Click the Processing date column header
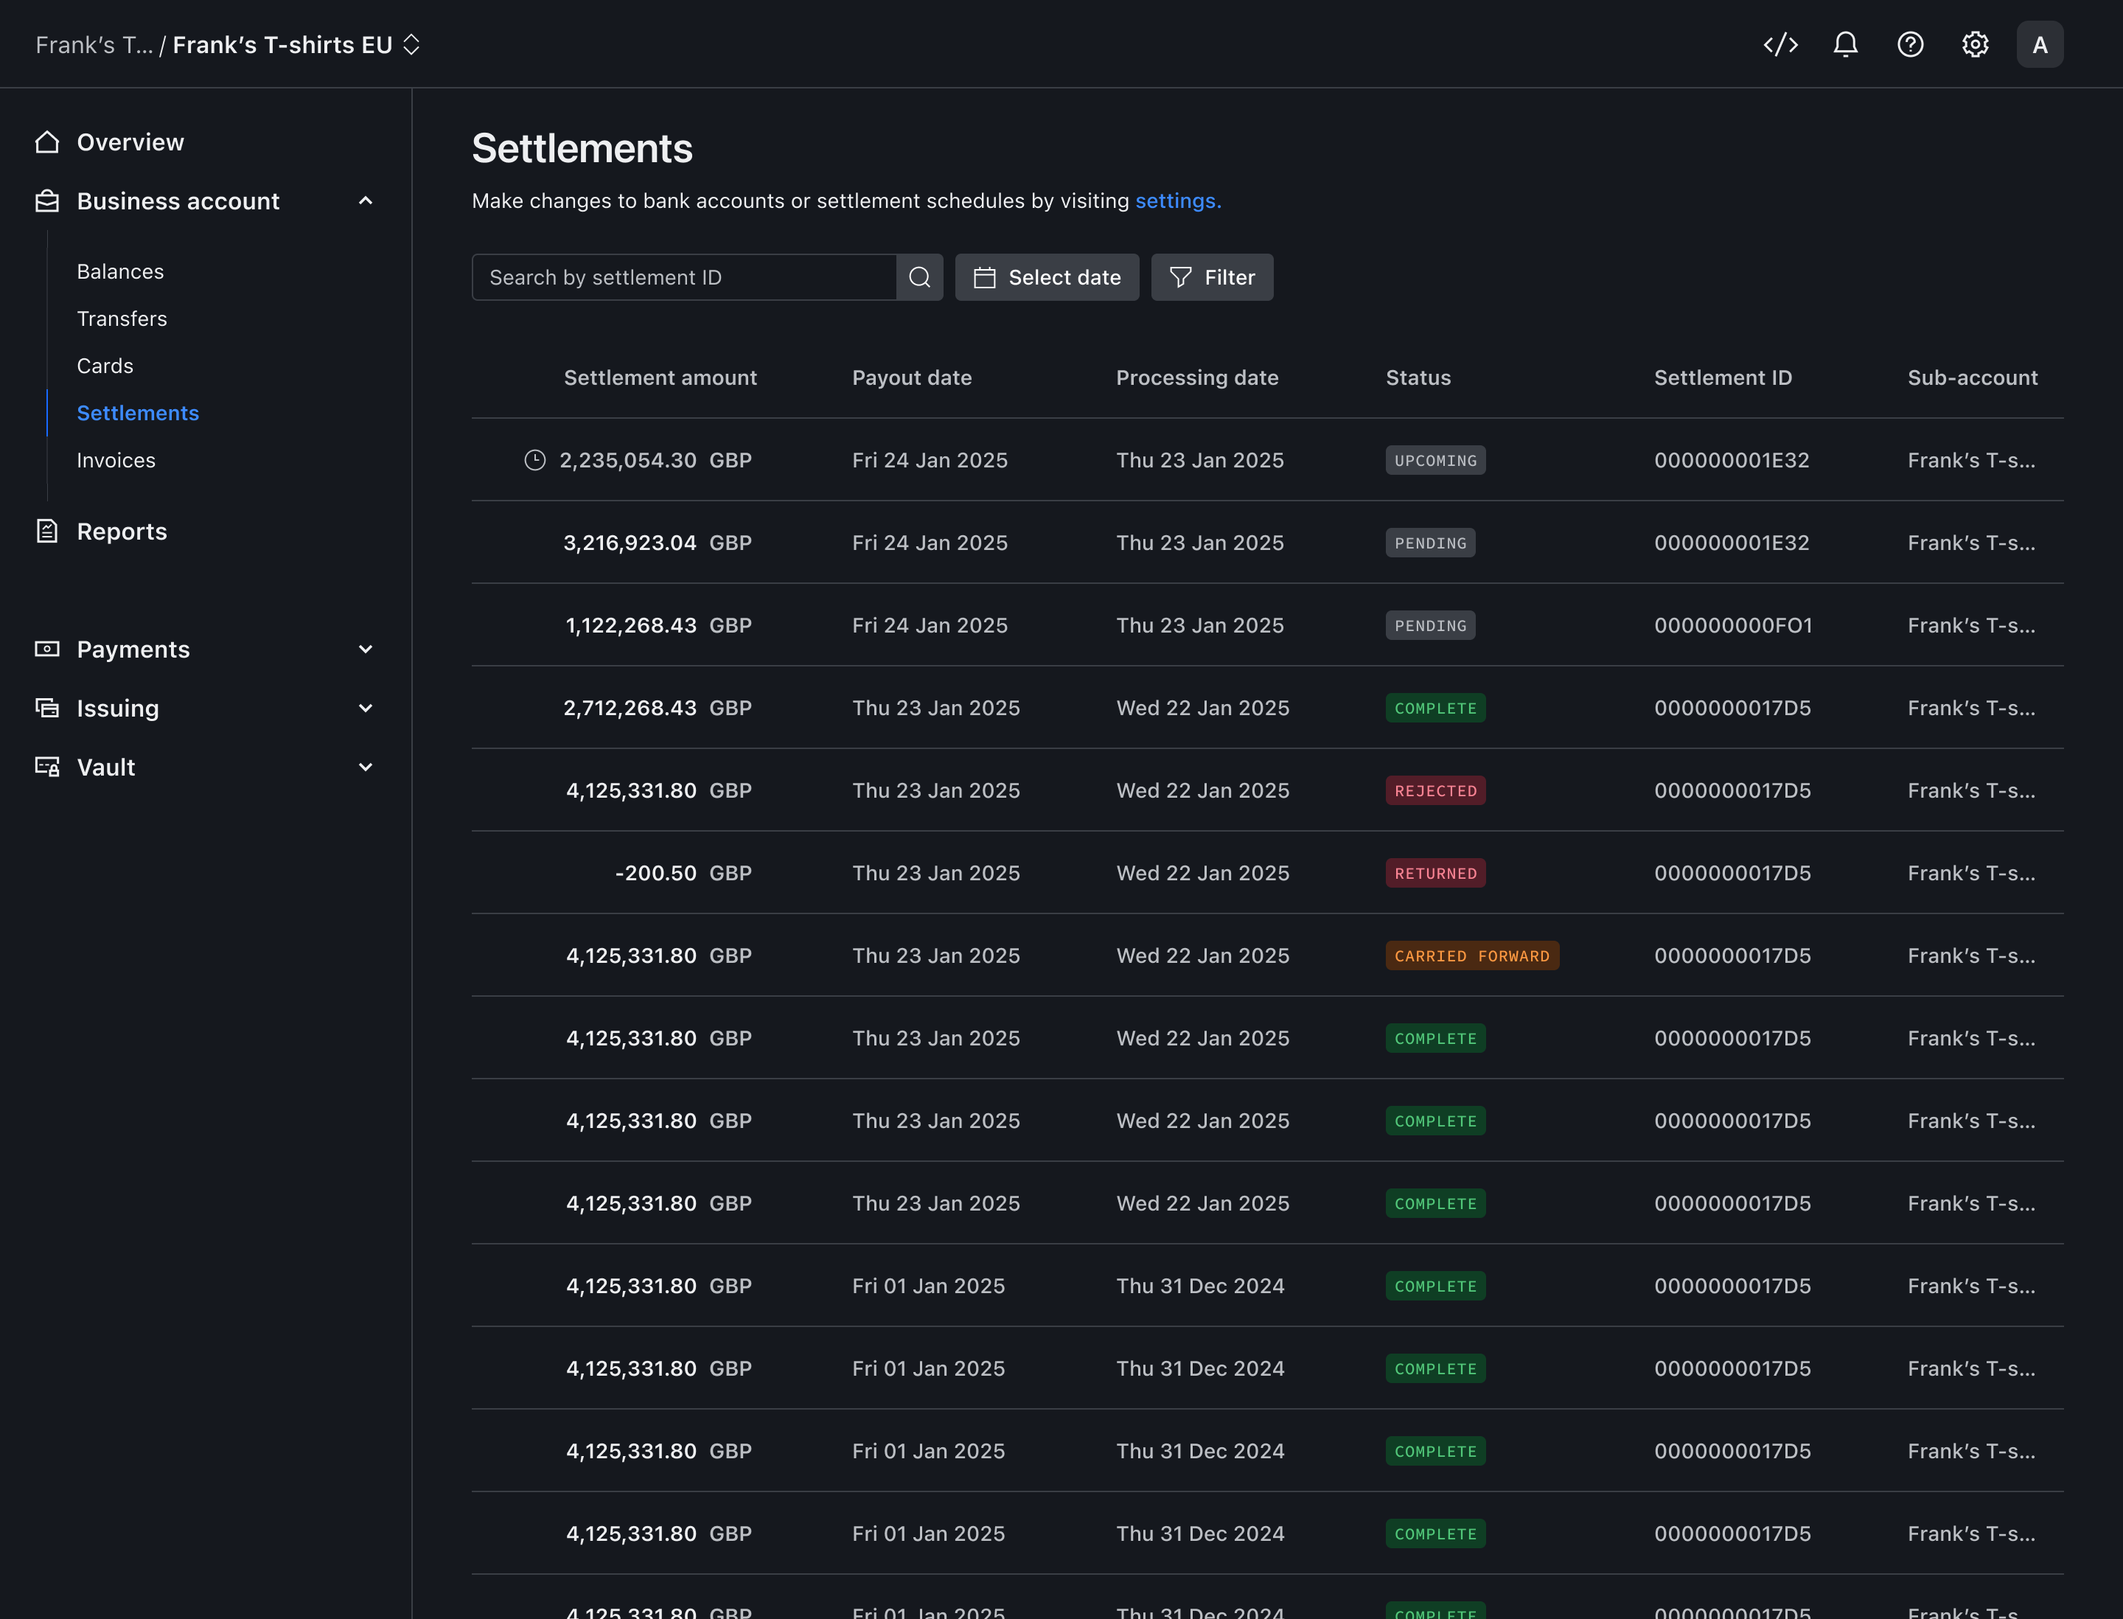Screen dimensions: 2123x1619 pos(1197,377)
